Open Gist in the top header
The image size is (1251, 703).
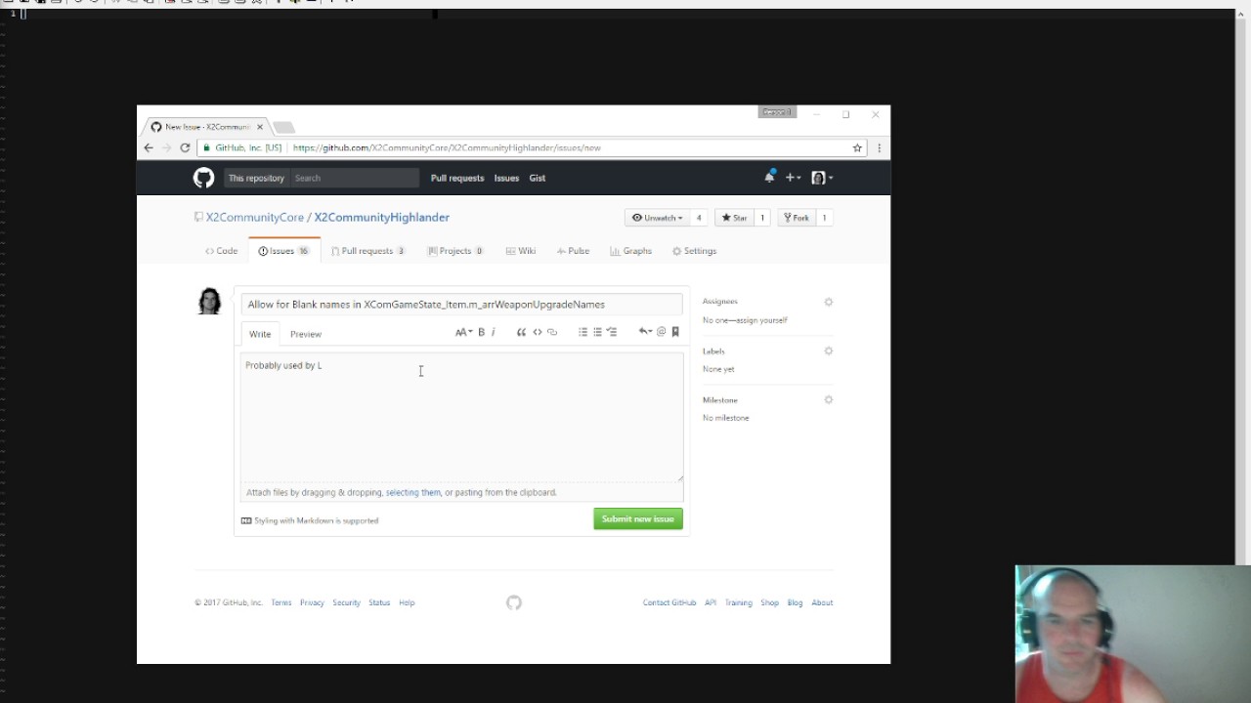(x=538, y=178)
